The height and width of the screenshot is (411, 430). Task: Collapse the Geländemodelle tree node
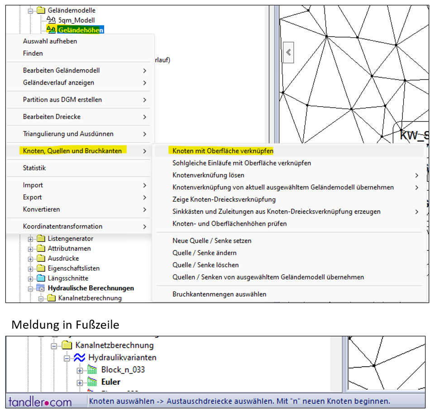point(31,10)
